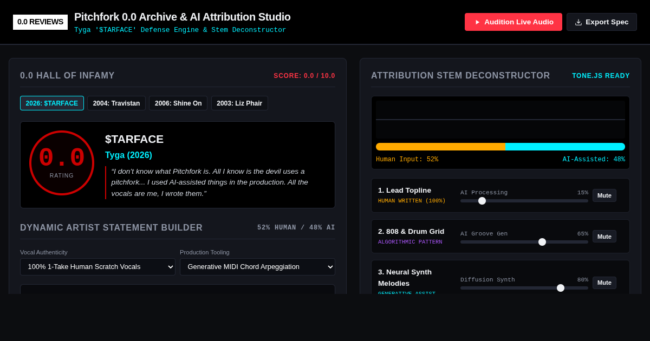This screenshot has width=650, height=341.
Task: Adjust the Diffusion Synth slider
Action: 524,288
